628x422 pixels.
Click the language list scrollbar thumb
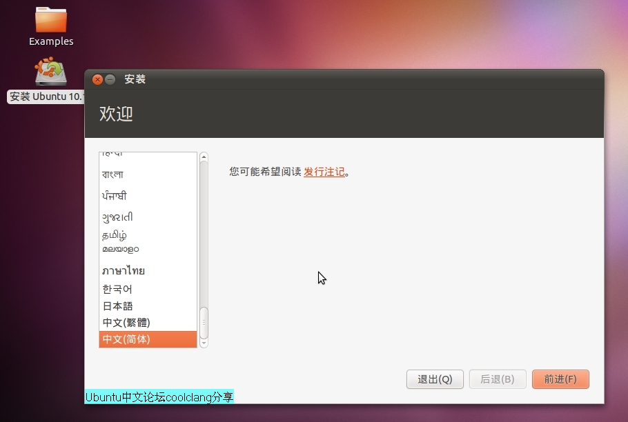[x=204, y=323]
